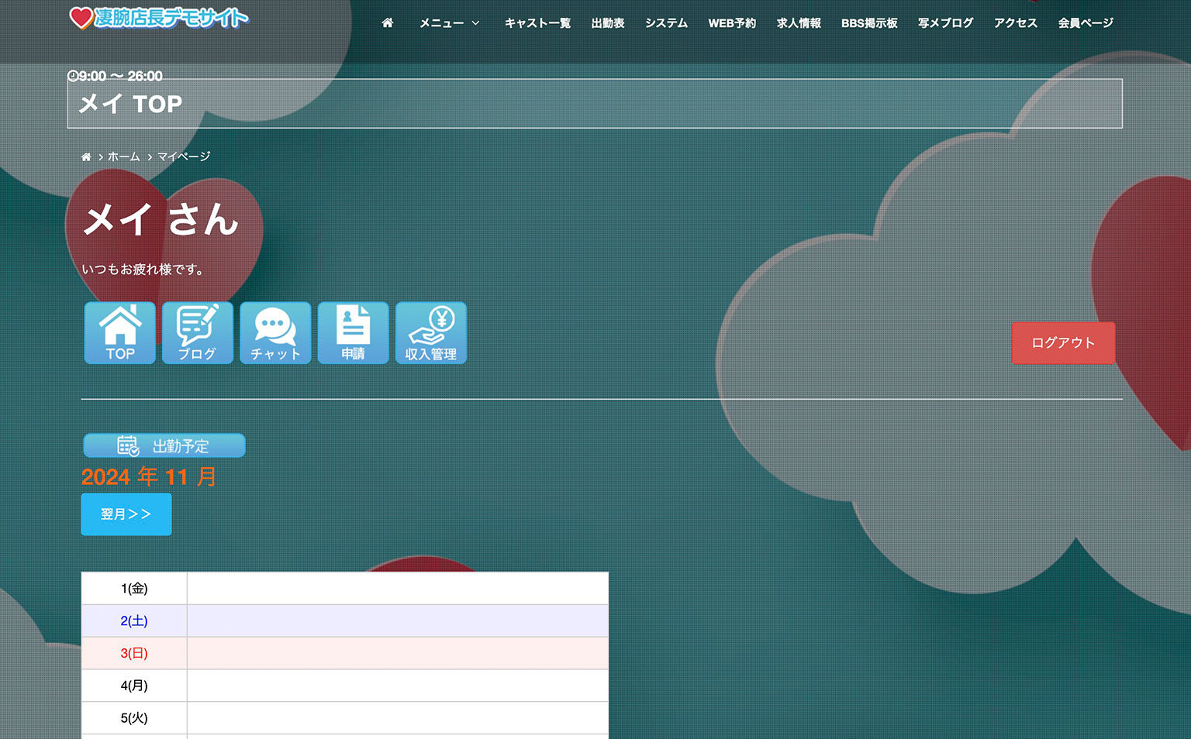Screen dimensions: 1191x739
Task: Open アクセス in navigation
Action: point(1016,23)
